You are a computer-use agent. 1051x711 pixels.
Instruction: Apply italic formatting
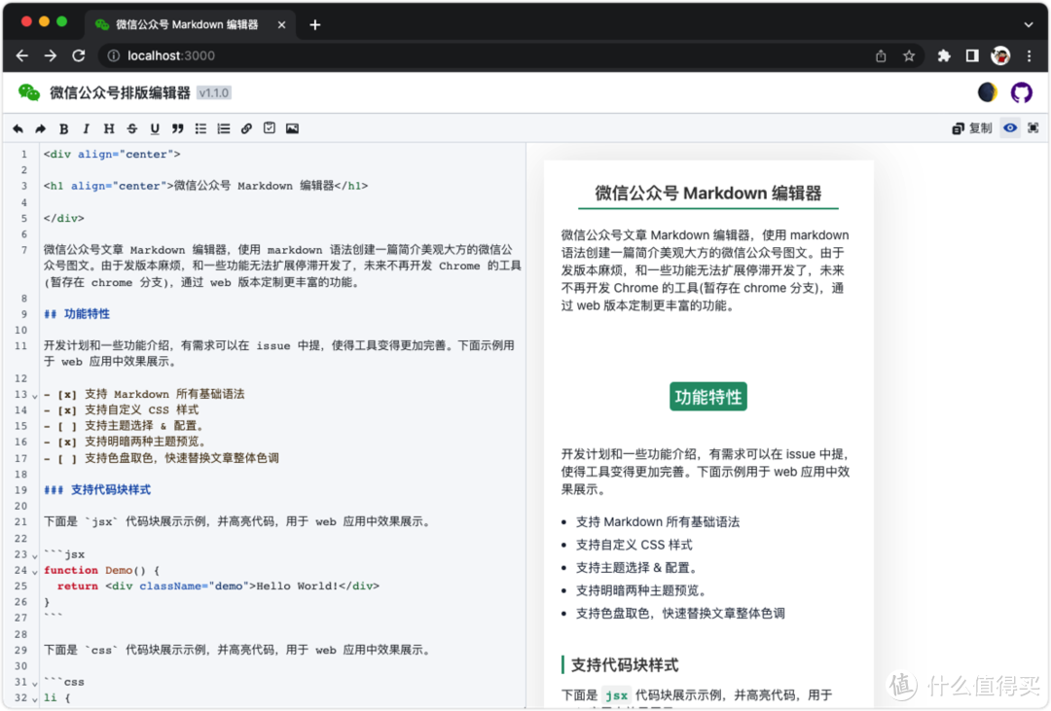coord(86,128)
